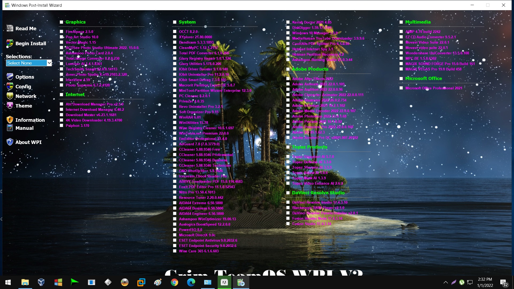The height and width of the screenshot is (289, 514).
Task: Open the Information shield icon
Action: (10, 120)
